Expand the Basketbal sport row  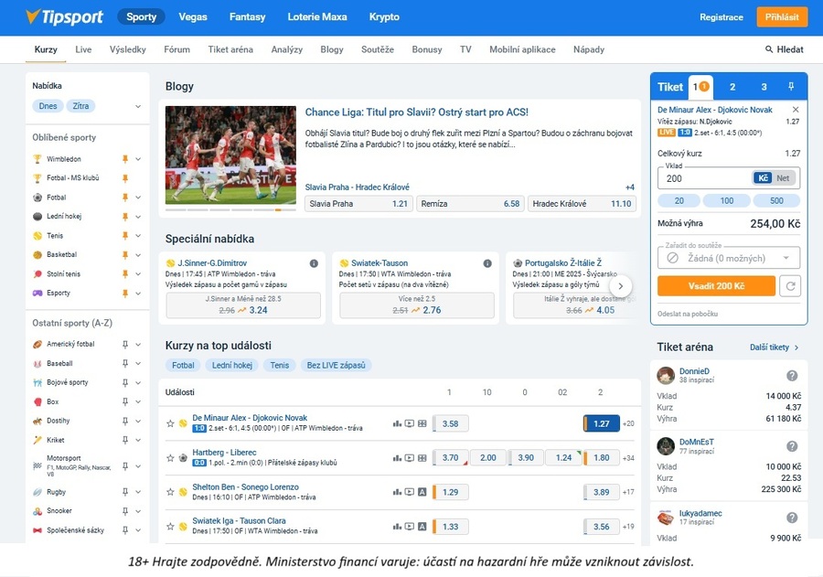pyautogui.click(x=138, y=255)
